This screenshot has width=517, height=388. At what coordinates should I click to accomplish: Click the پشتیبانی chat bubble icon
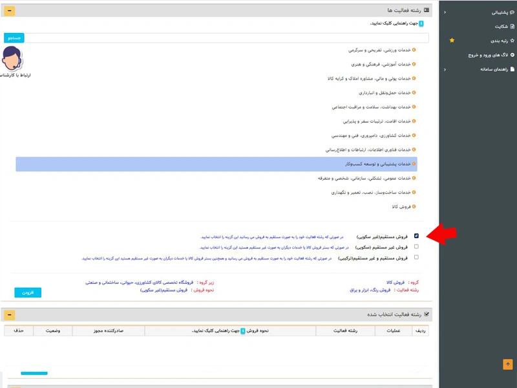(512, 12)
